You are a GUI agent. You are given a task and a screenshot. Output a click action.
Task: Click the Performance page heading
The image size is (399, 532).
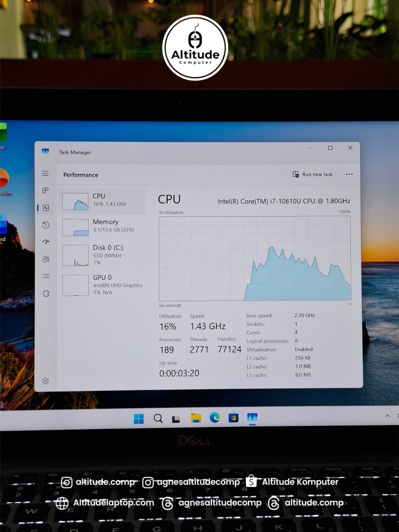pos(81,175)
